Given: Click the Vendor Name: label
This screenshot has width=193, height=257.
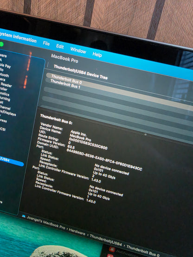Looking at the screenshot, I should click(x=51, y=126).
